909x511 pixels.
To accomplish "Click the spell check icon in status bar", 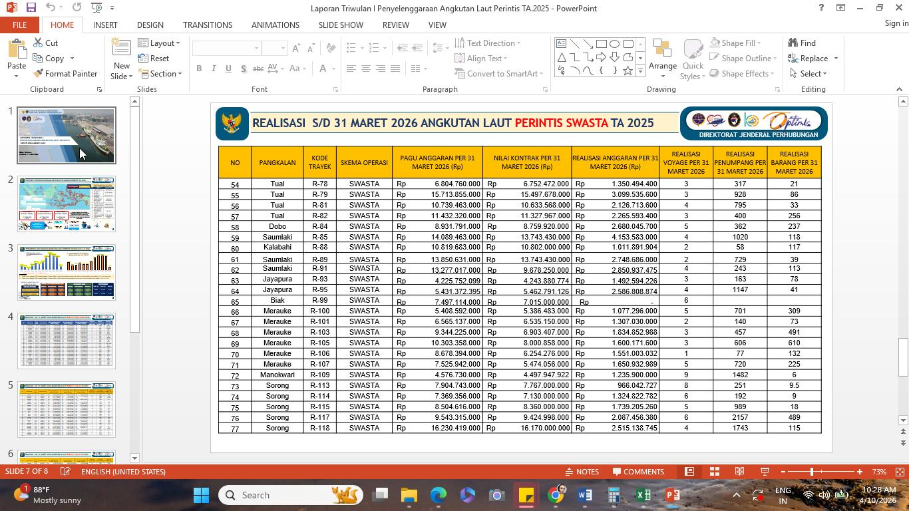I will 65,472.
